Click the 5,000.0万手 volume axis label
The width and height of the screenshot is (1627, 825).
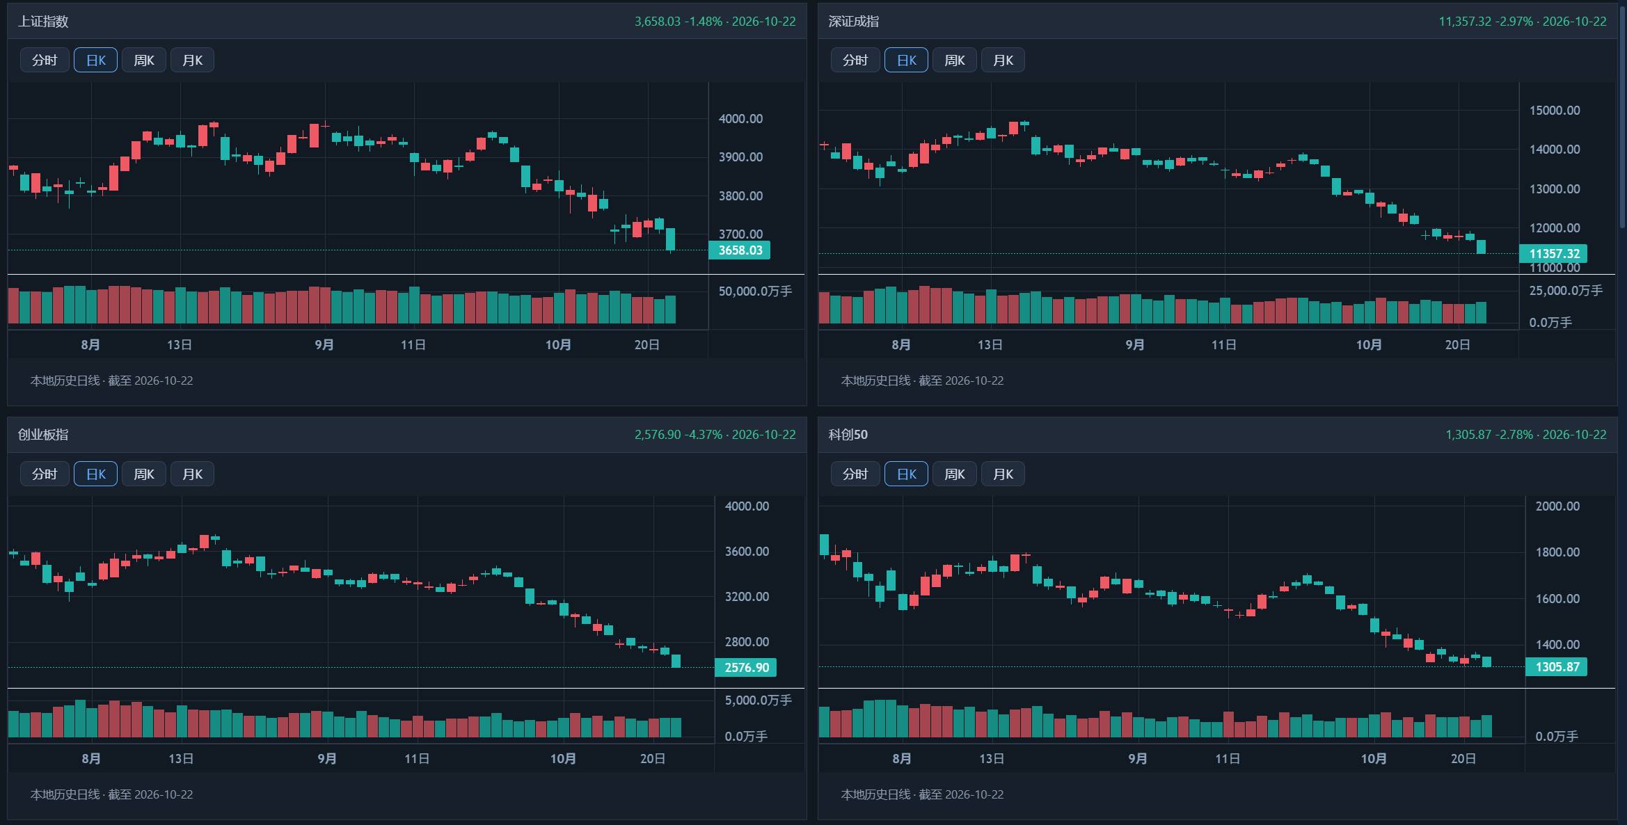pyautogui.click(x=759, y=700)
